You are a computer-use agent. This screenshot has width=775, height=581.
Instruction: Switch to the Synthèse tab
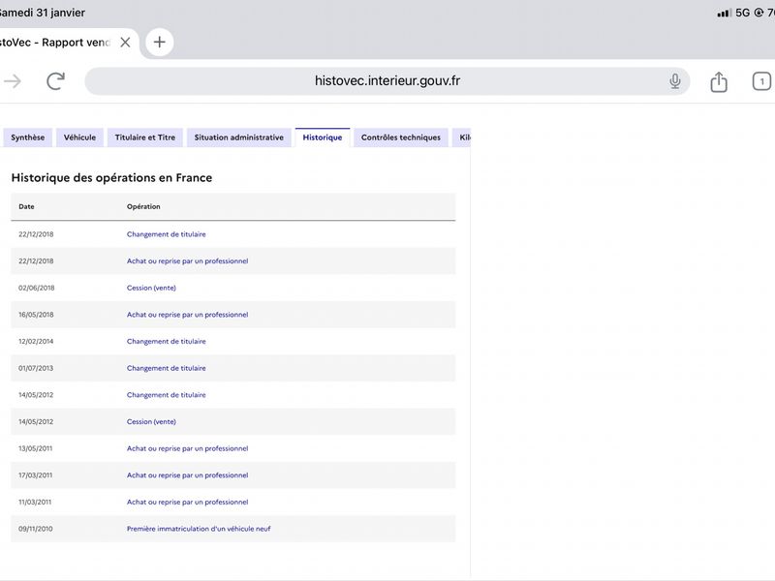(27, 138)
